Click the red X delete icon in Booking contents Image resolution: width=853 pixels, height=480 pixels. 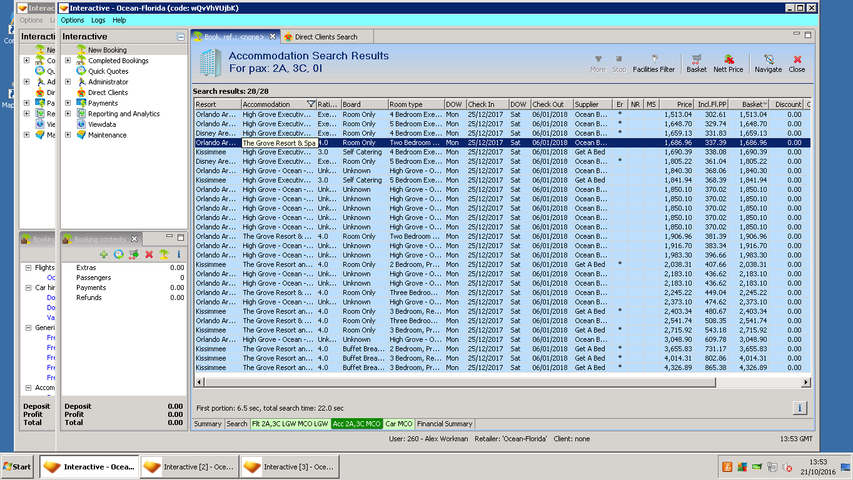tap(149, 254)
